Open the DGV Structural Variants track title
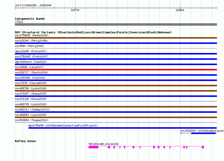 (x=93, y=32)
